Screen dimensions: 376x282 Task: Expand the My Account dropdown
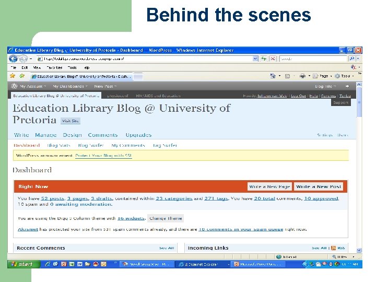(33, 86)
